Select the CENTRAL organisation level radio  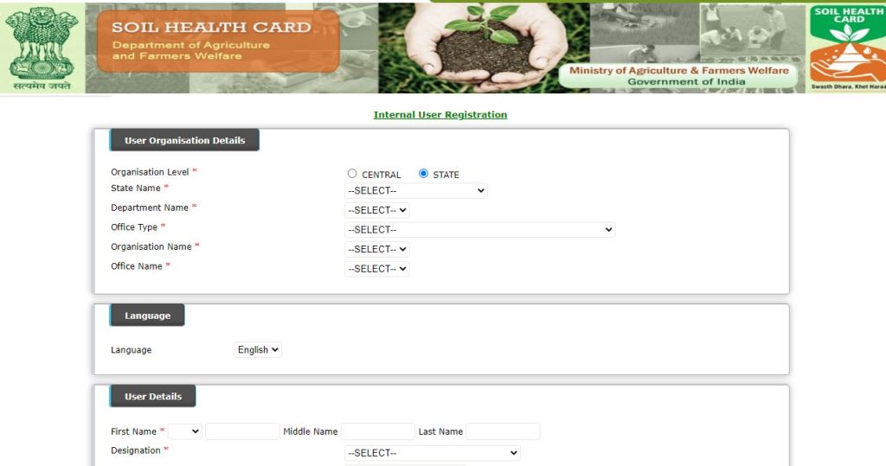(352, 174)
